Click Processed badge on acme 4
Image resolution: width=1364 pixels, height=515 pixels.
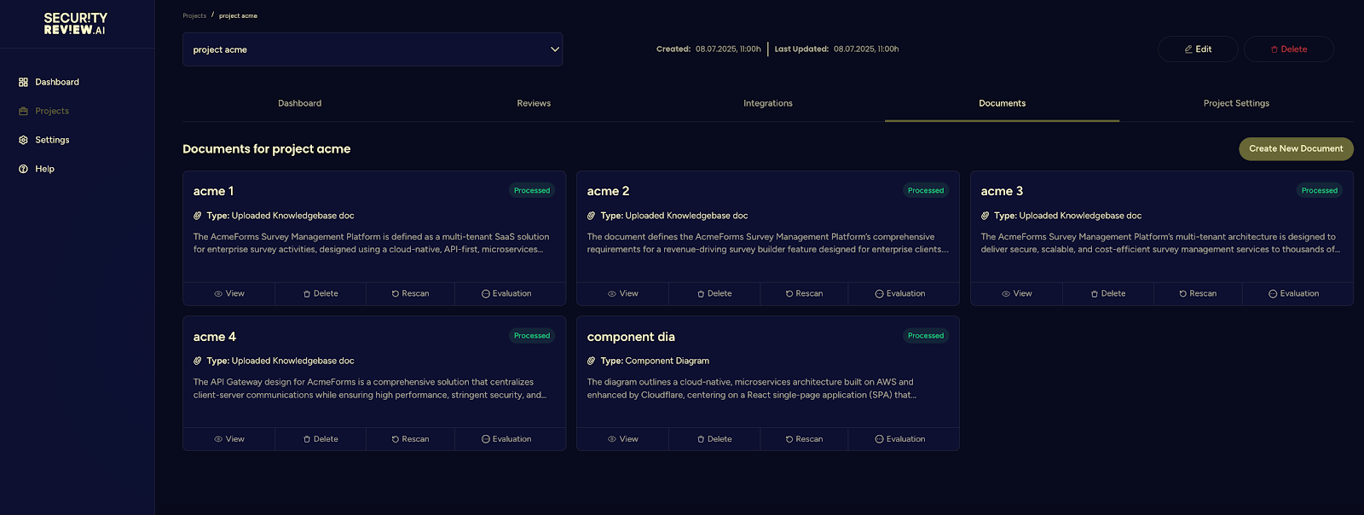tap(532, 336)
